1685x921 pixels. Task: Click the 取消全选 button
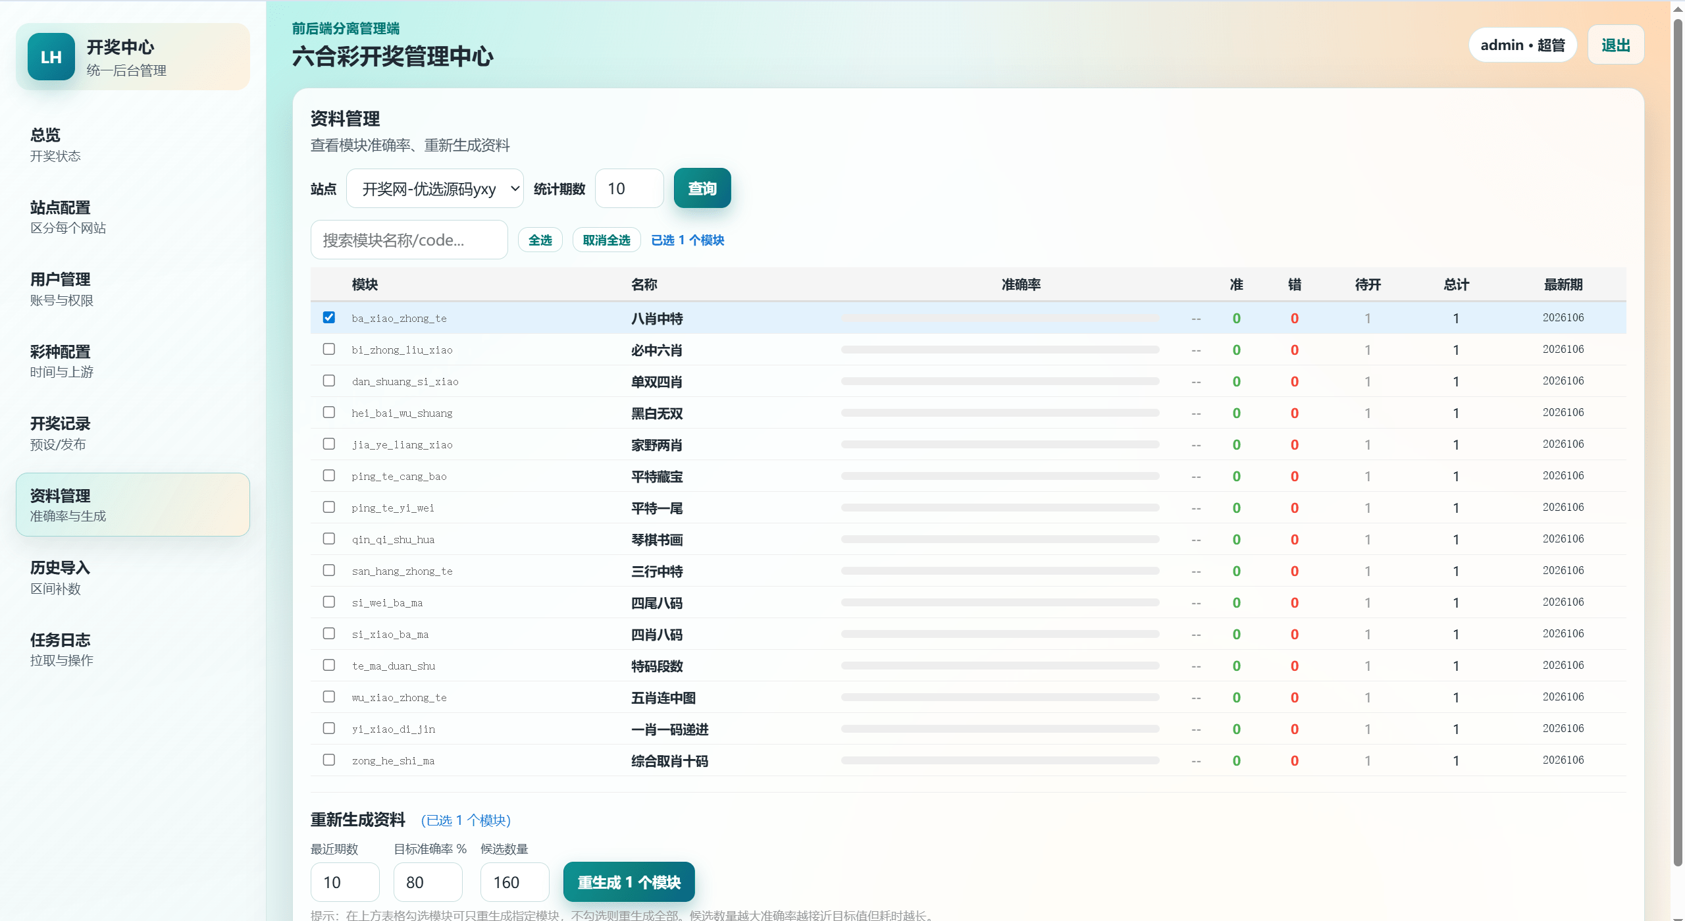tap(607, 240)
